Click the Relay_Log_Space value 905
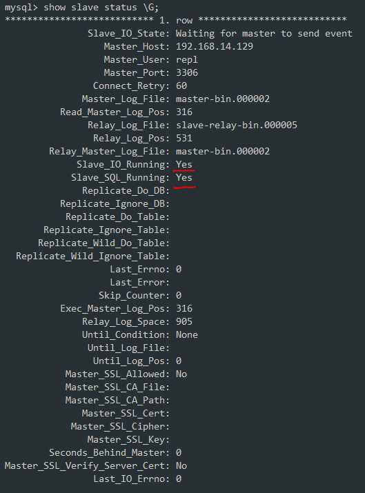 [184, 321]
